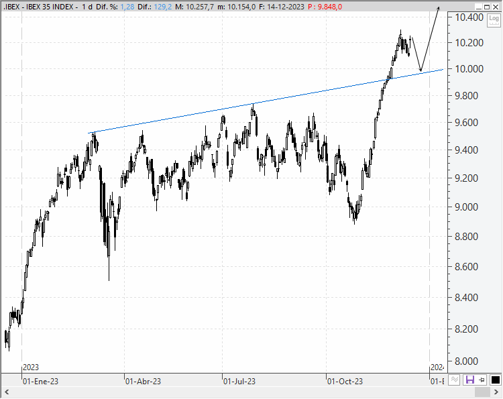
Task: Click the 8.400 price axis label
Action: (x=466, y=297)
